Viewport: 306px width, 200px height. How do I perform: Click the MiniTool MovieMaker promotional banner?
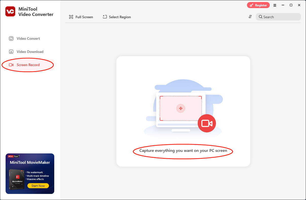click(x=30, y=173)
